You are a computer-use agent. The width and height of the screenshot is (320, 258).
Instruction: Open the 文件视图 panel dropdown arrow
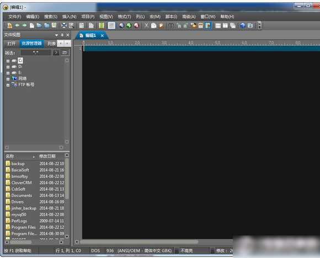(56, 35)
